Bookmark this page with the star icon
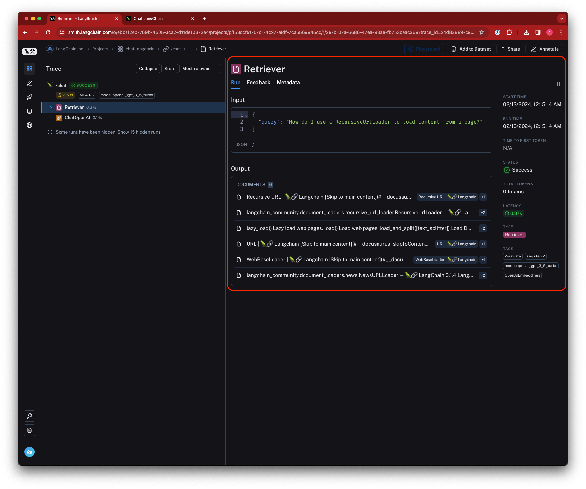 pyautogui.click(x=482, y=32)
